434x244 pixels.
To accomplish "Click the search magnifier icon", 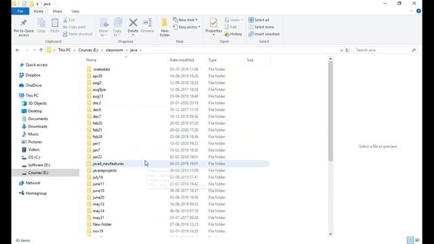I will coord(414,50).
